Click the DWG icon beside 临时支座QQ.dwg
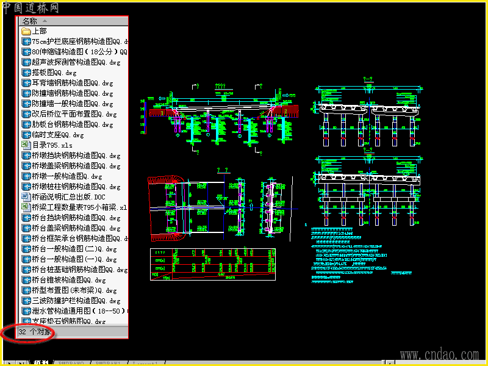The width and height of the screenshot is (488, 366). [26, 135]
